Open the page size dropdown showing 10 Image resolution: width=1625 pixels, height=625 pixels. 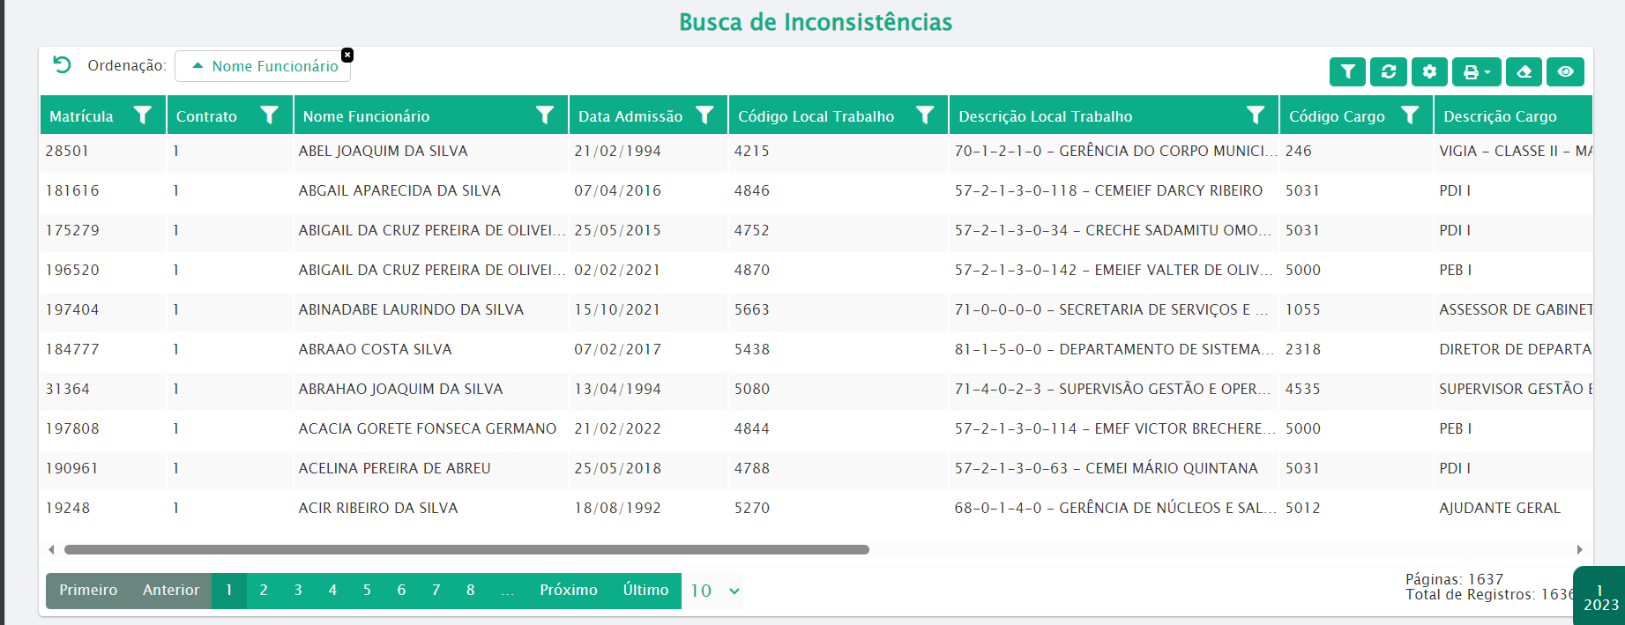click(714, 591)
